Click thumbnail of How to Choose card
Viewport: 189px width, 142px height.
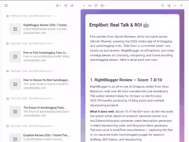(x=15, y=84)
